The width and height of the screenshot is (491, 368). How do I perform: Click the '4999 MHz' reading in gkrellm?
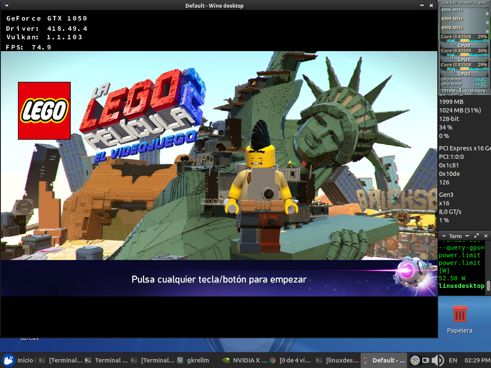tap(452, 19)
